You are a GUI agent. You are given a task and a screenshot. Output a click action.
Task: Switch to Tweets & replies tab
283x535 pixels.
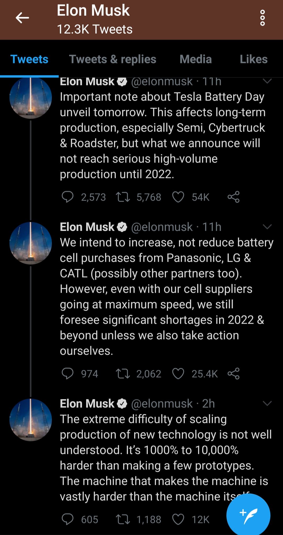112,59
